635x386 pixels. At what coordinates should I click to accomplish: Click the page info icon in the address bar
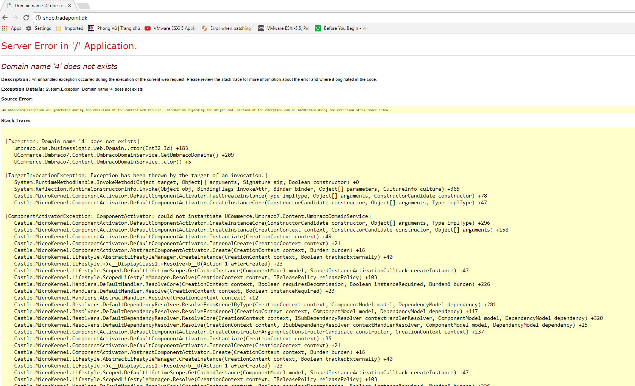click(38, 17)
